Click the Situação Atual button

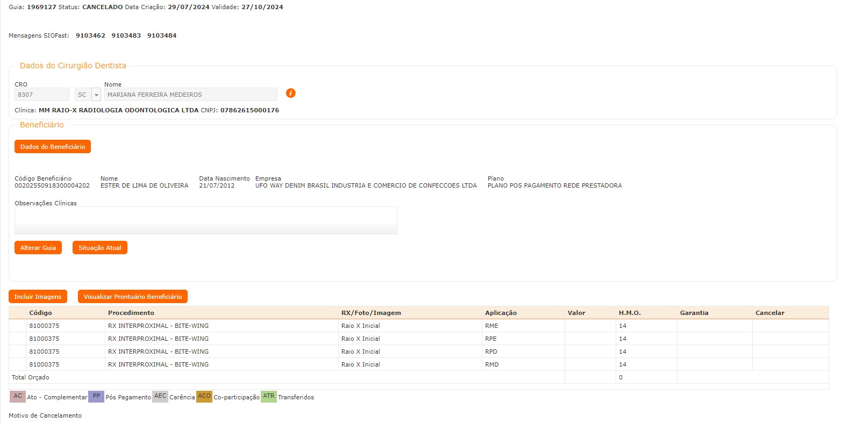[x=100, y=248]
